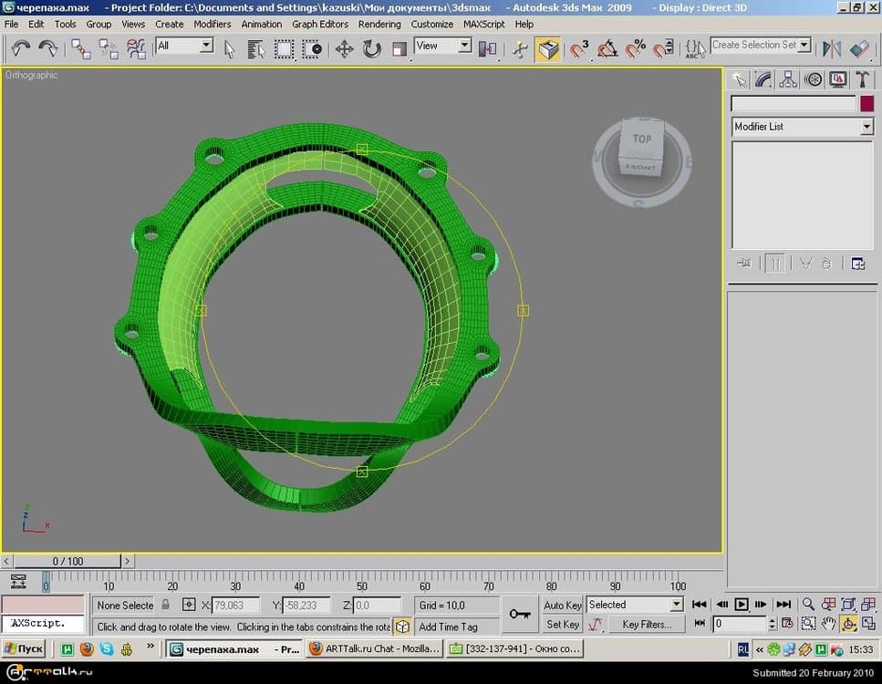The width and height of the screenshot is (882, 684).
Task: Click the large Set Keys key icon
Action: 520,615
